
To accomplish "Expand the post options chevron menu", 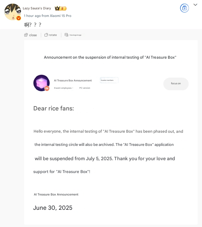I will pos(195,5).
